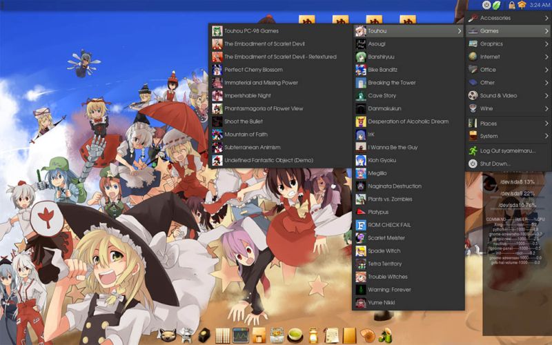Open the system monitor graph dock icon
This screenshot has width=552, height=345.
coord(241,335)
